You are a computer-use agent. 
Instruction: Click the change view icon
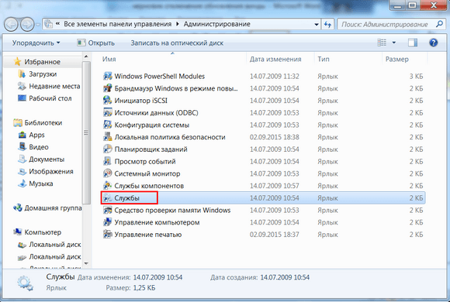(x=382, y=43)
